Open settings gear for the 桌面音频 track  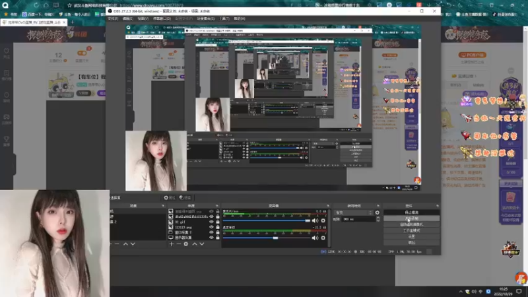coord(323,238)
